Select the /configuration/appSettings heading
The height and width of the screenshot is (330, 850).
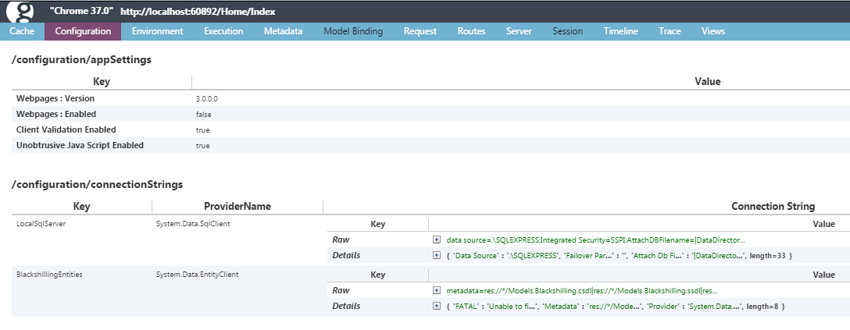coord(81,60)
